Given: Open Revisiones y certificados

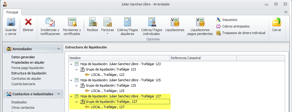Looking at the screenshot, I should (x=72, y=27).
